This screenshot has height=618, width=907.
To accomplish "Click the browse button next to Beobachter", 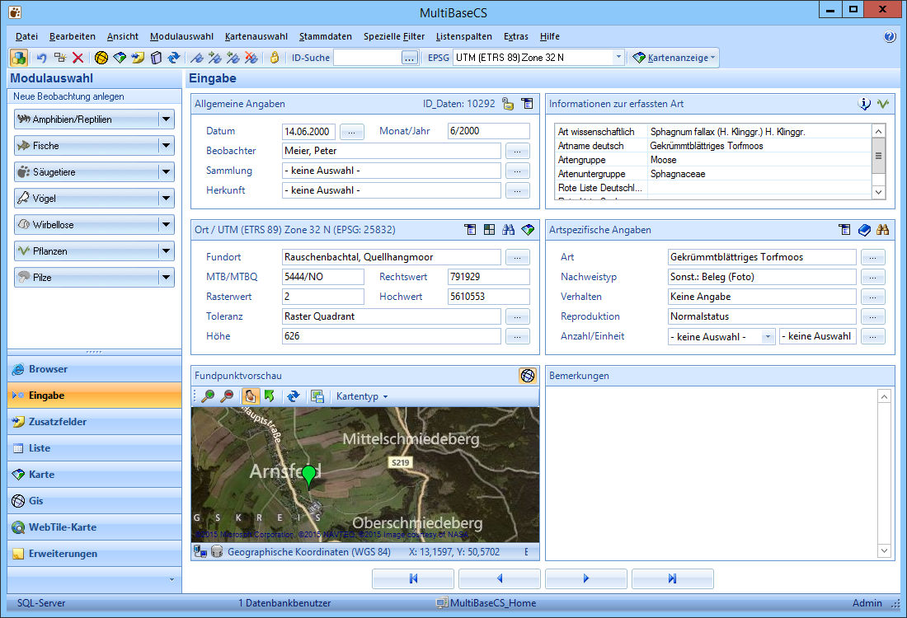I will point(517,151).
